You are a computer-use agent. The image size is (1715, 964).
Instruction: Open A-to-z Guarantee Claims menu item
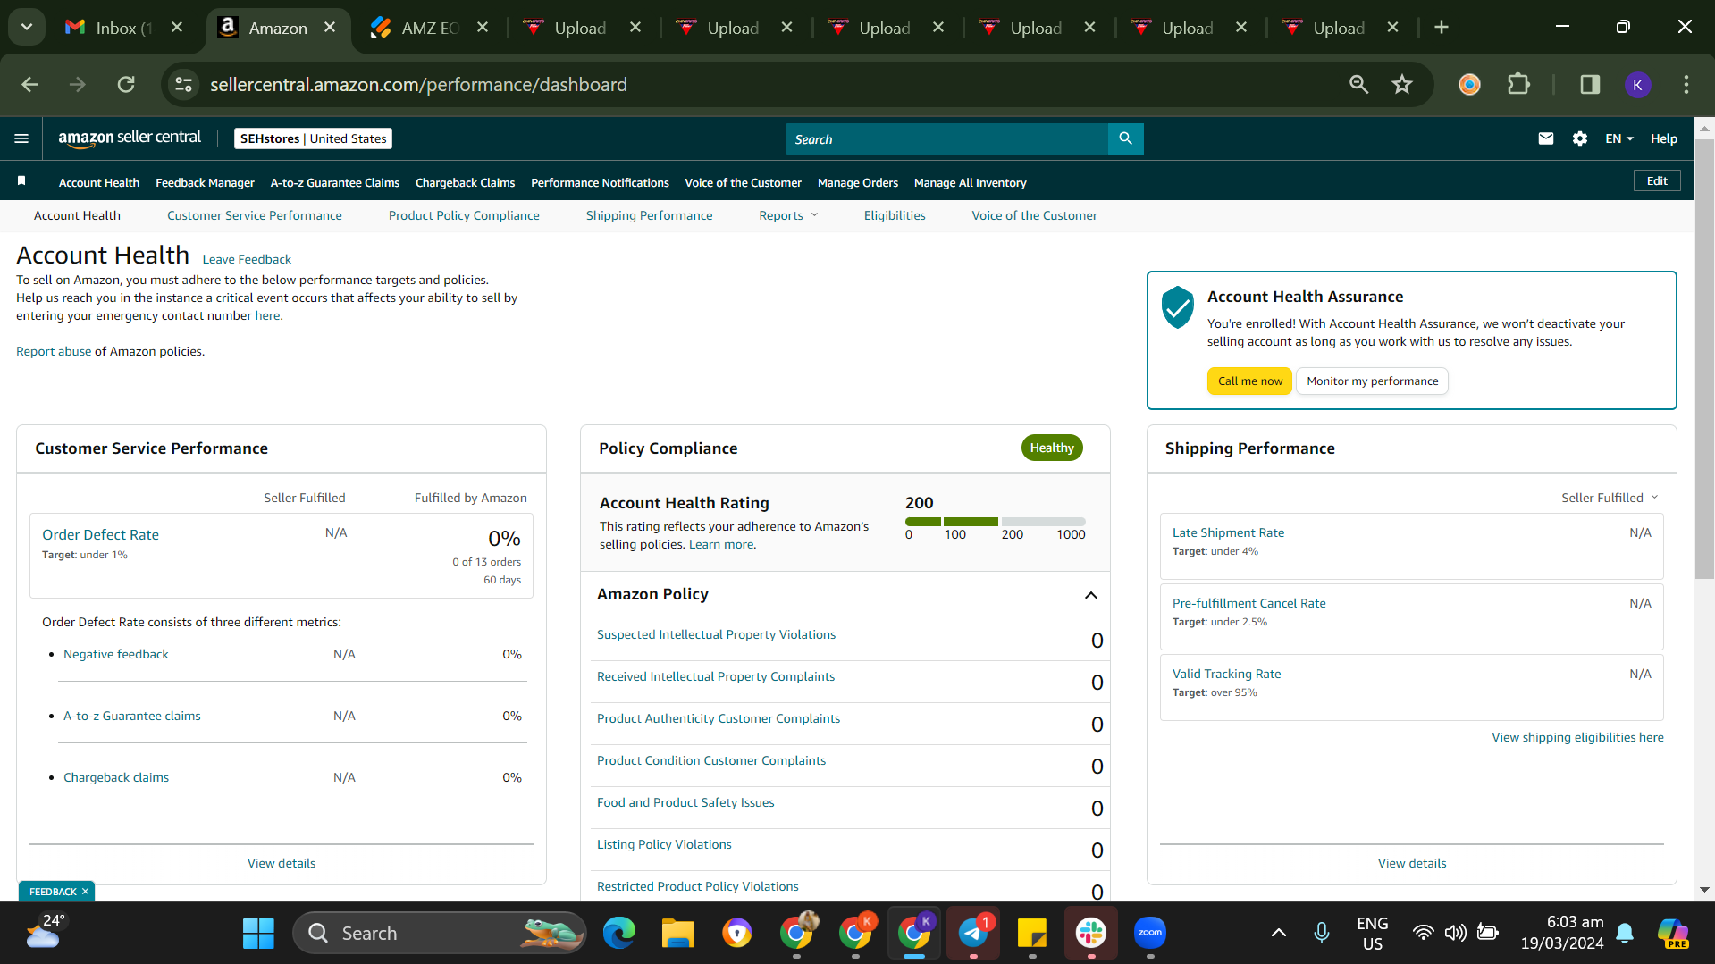[x=335, y=182]
